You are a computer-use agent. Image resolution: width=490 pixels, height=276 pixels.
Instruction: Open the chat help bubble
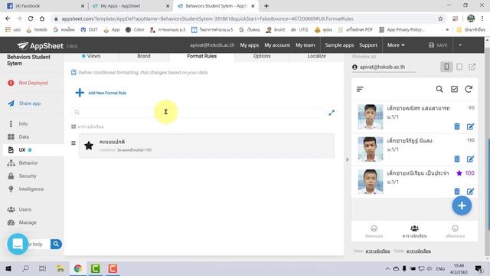pyautogui.click(x=18, y=244)
